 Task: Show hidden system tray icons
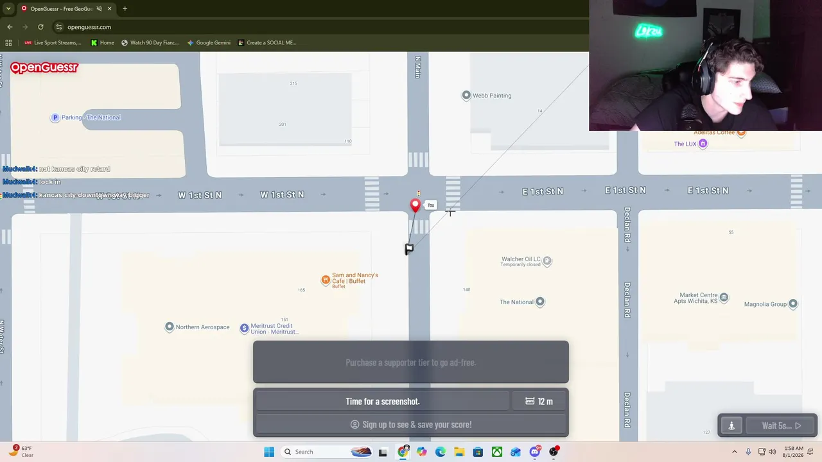pyautogui.click(x=735, y=452)
